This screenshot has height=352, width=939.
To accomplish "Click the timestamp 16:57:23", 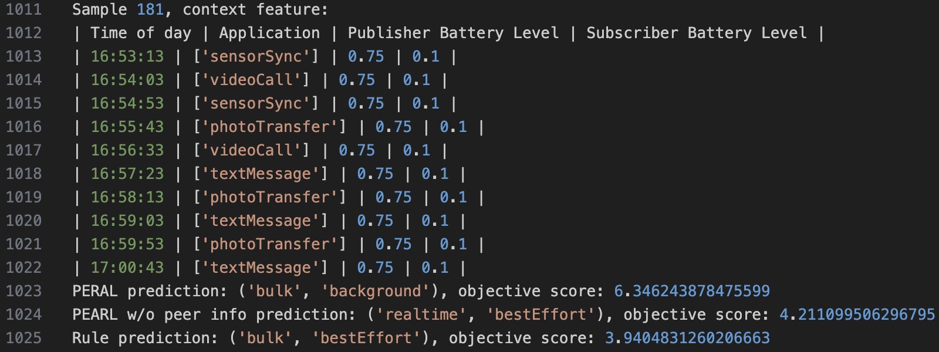I will coord(127,174).
